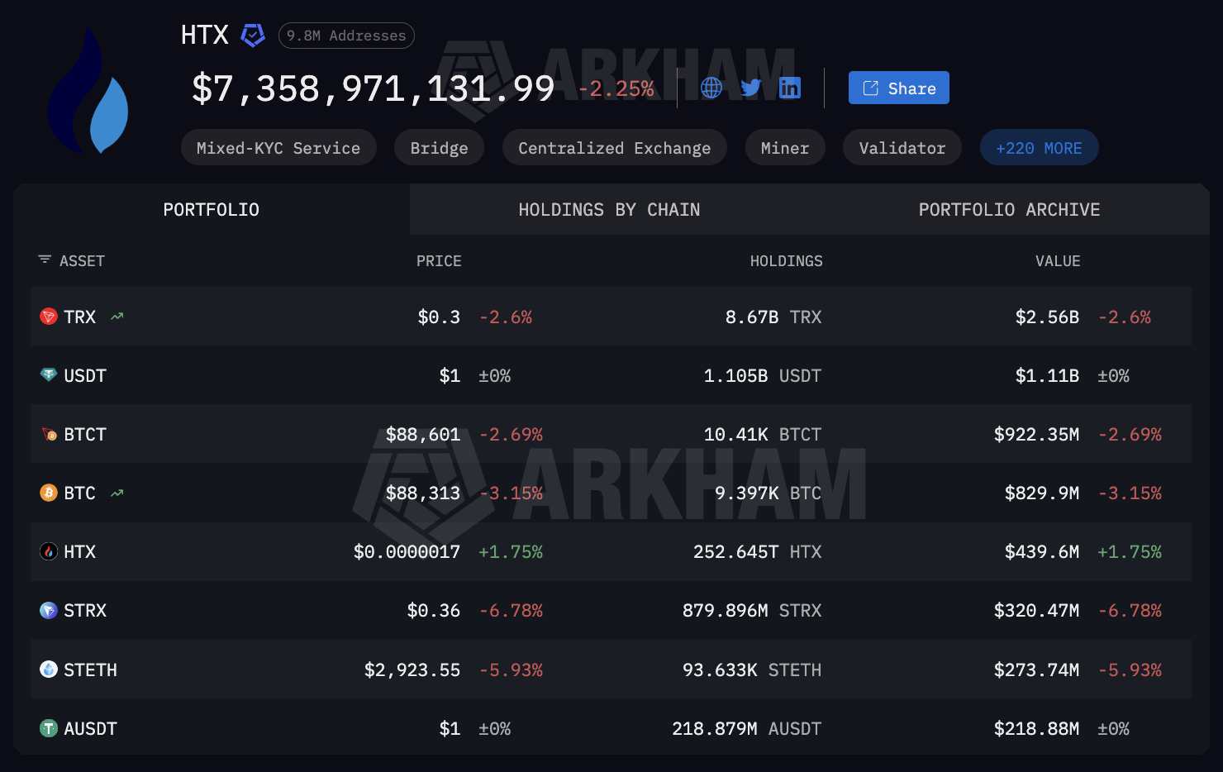Select the Bridge tag
Screen dimensions: 1223x772
pyautogui.click(x=439, y=148)
